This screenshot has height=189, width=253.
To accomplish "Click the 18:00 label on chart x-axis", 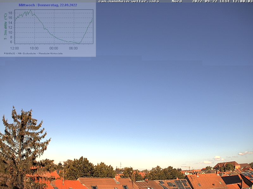I will 34,48.
